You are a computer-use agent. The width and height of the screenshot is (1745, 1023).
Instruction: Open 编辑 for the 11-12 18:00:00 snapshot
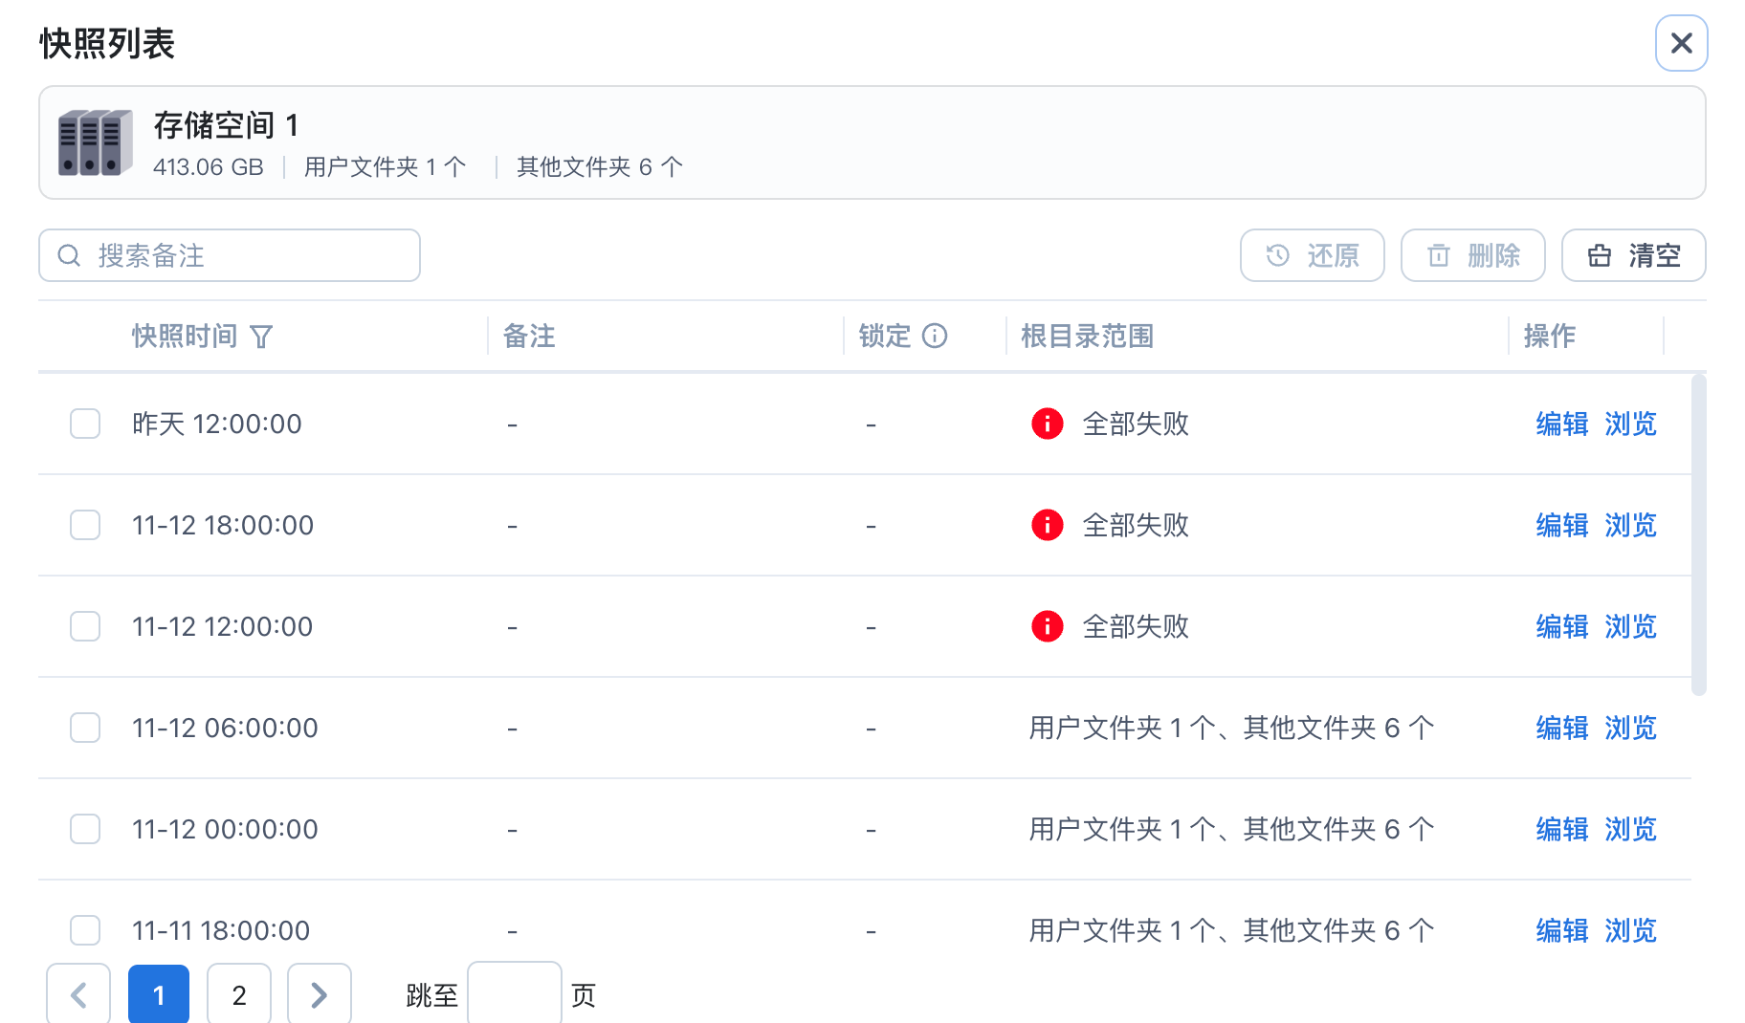1561,525
